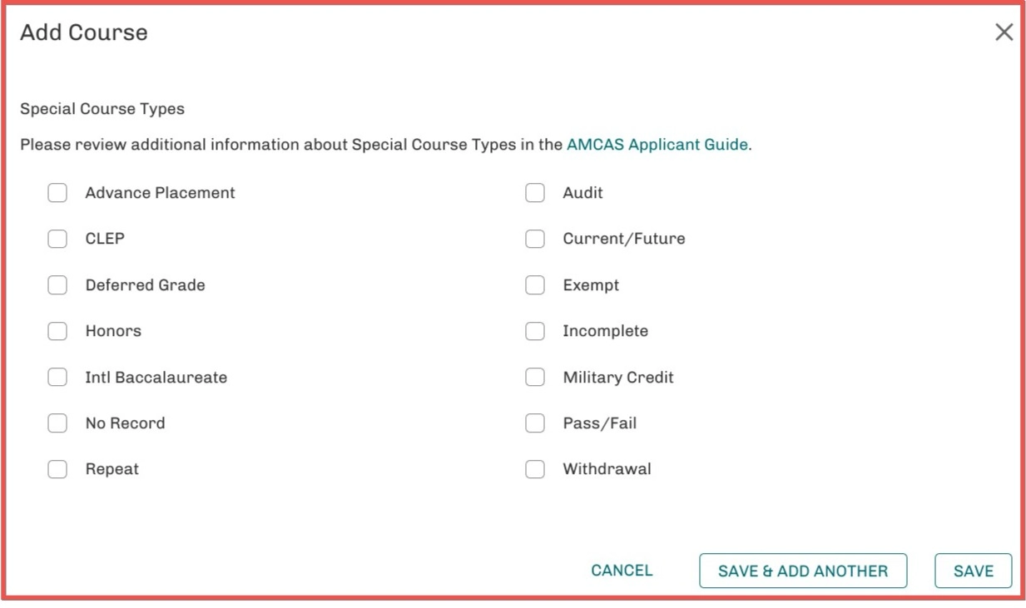
Task: Check the Audit course type
Action: point(534,193)
